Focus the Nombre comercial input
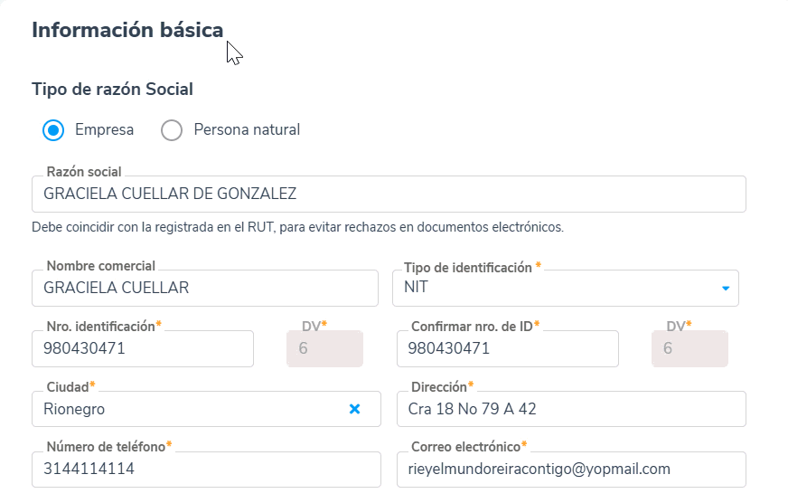788x503 pixels. point(204,289)
